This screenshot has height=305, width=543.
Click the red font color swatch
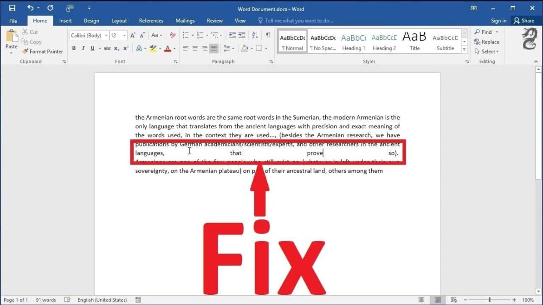(168, 48)
